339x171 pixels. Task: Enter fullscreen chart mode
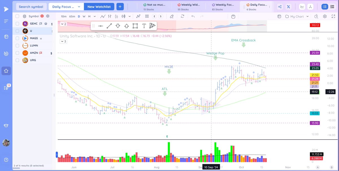333,16
